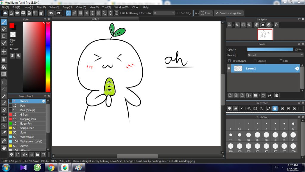The width and height of the screenshot is (305, 172).
Task: Open Visual Studio from the taskbar
Action: click(23, 168)
